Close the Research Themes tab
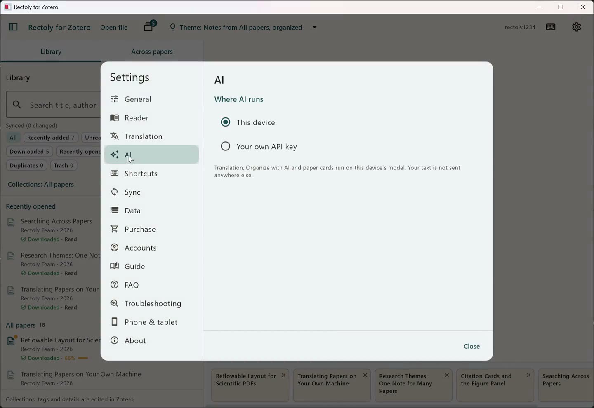594x408 pixels. (x=447, y=375)
